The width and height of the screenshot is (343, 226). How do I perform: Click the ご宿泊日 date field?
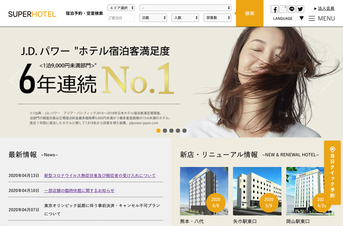point(121,18)
